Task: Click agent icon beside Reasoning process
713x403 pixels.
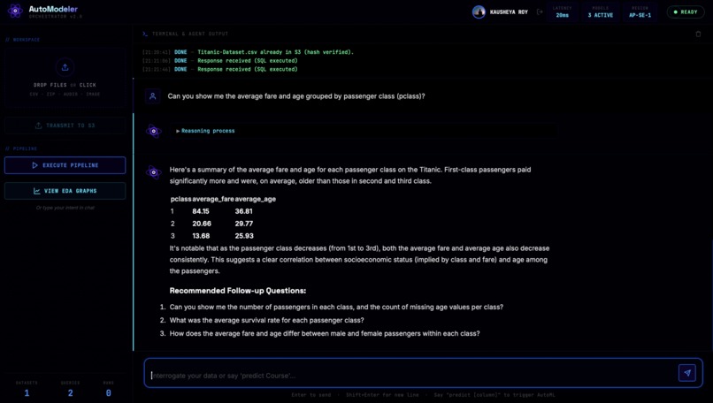Action: (x=154, y=131)
